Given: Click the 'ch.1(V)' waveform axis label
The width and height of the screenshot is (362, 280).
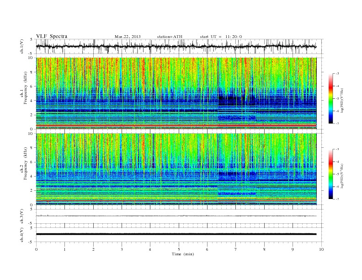Looking at the screenshot, I should pyautogui.click(x=22, y=47).
